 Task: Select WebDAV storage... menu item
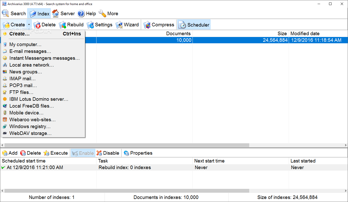pyautogui.click(x=43, y=133)
